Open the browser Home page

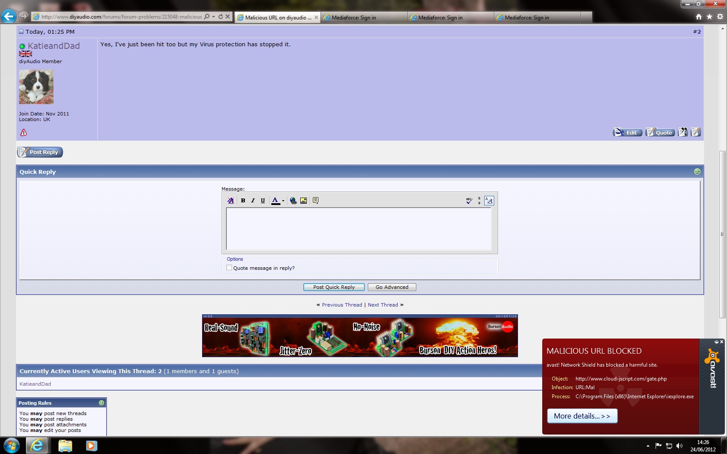coord(699,16)
